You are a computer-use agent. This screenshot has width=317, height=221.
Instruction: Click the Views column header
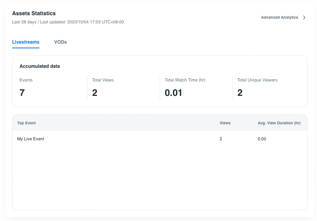pos(225,123)
